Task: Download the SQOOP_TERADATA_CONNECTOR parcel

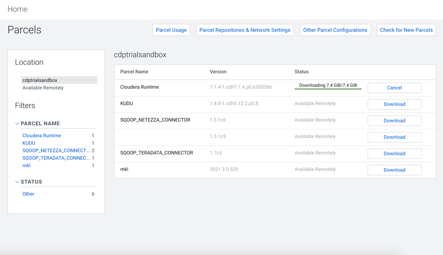Action: (x=395, y=154)
